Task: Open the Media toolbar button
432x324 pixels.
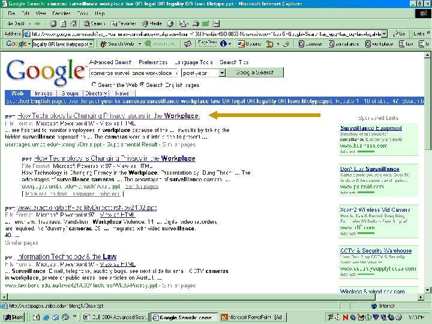Action: pos(152,23)
